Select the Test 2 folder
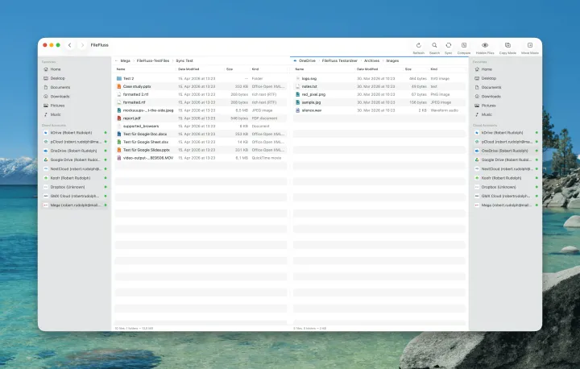Image resolution: width=580 pixels, height=369 pixels. pyautogui.click(x=201, y=78)
